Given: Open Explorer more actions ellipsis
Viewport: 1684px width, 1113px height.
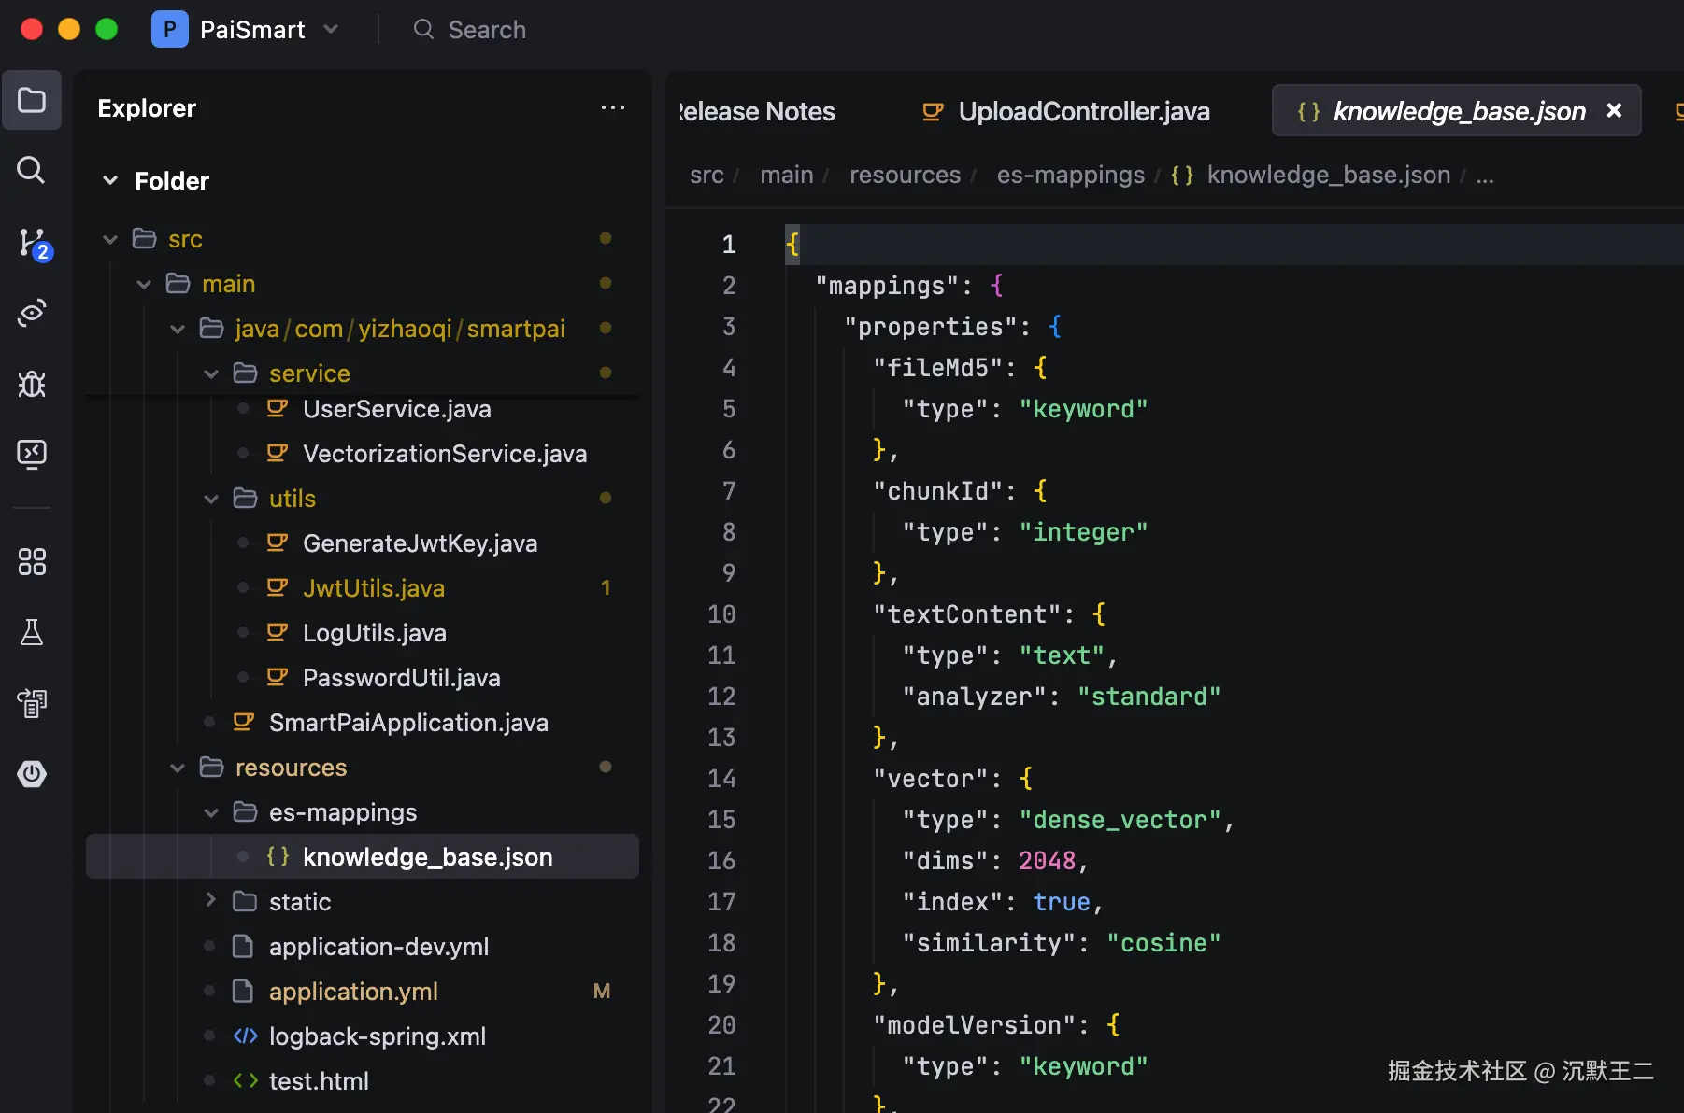Looking at the screenshot, I should [613, 108].
